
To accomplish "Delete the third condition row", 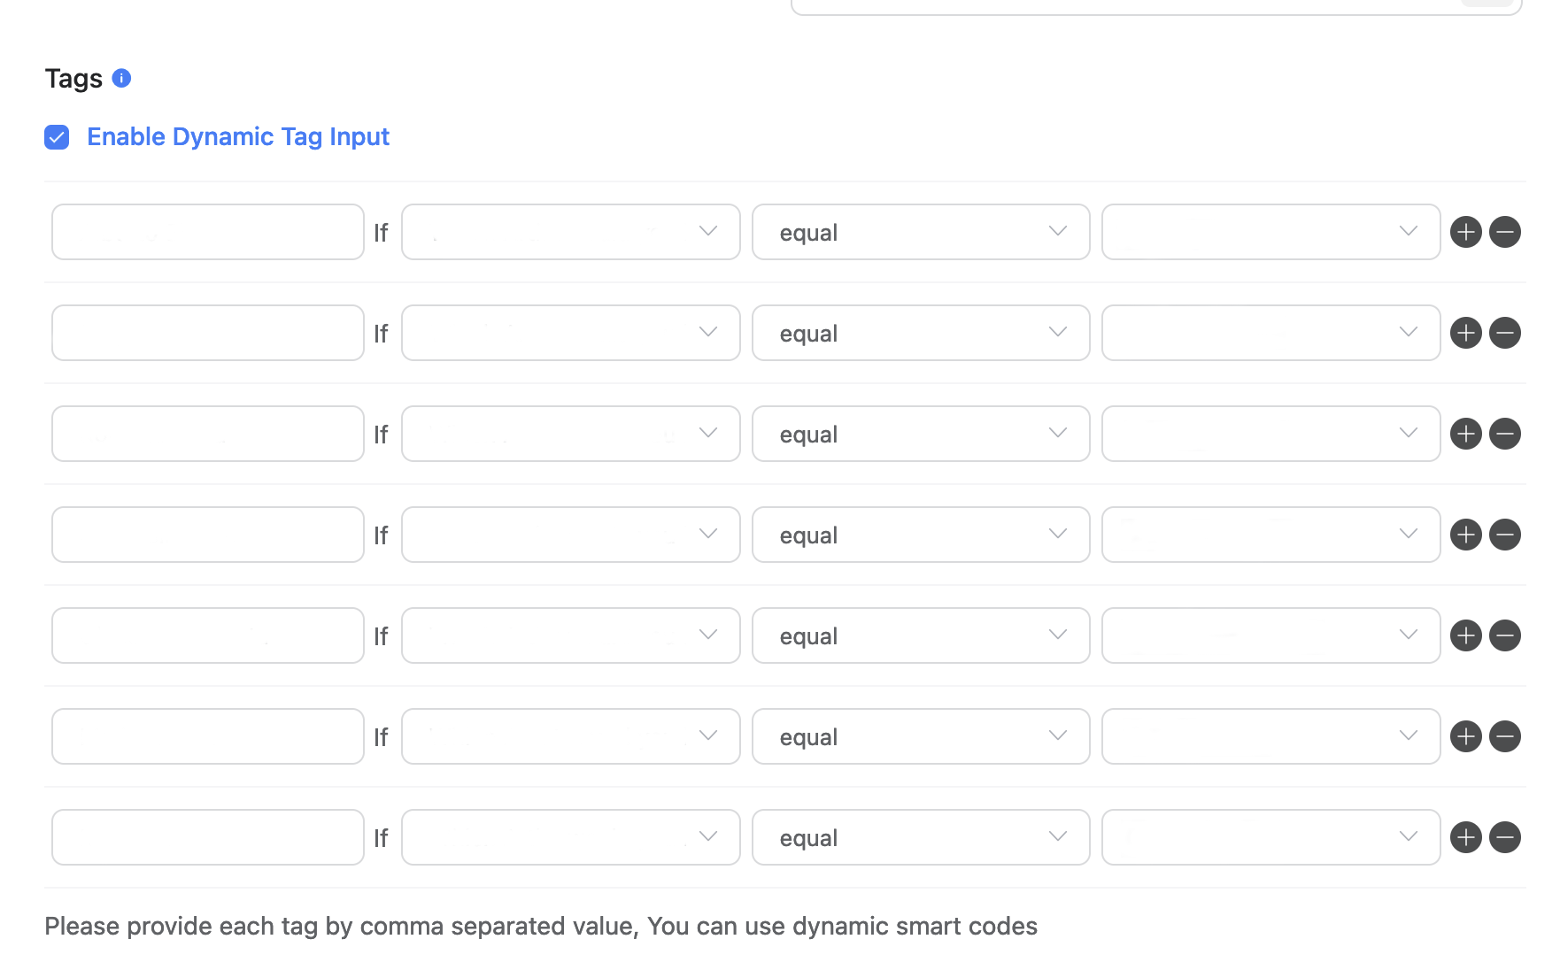I will [x=1505, y=434].
